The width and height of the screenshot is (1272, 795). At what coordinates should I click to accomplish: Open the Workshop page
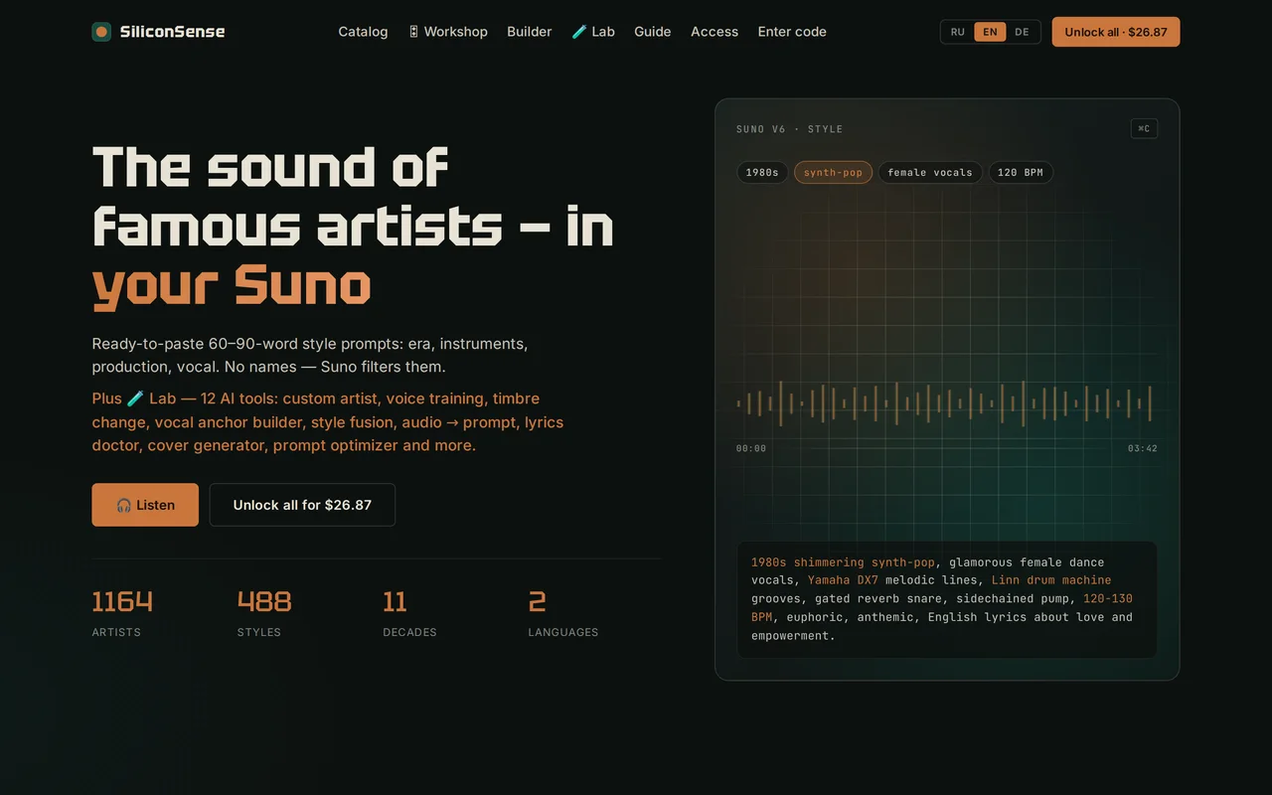tap(447, 32)
